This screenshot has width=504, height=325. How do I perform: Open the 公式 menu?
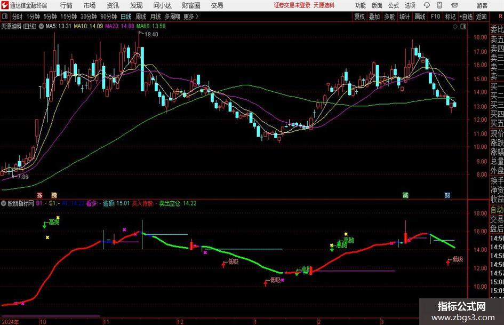[393, 5]
